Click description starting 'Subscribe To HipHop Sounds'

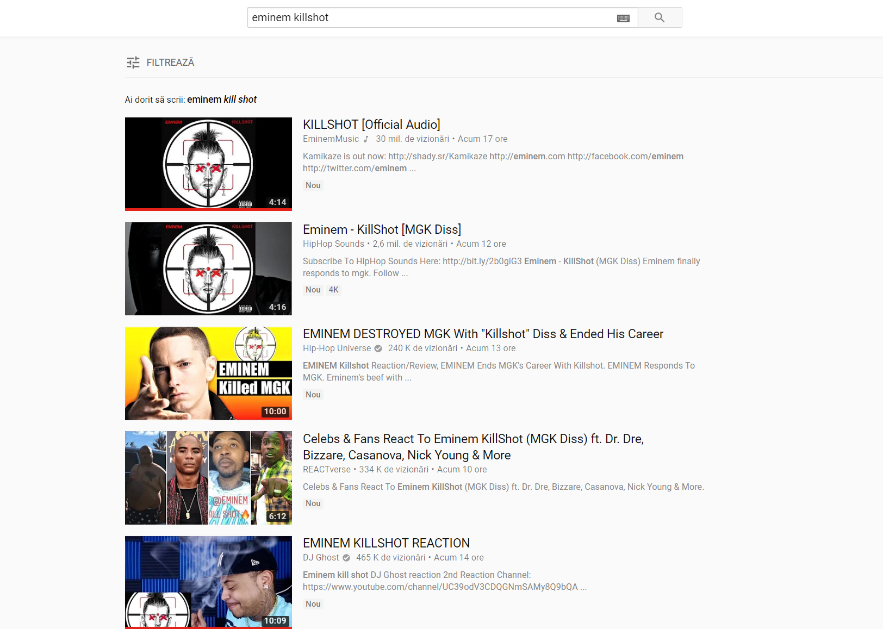[x=501, y=267]
